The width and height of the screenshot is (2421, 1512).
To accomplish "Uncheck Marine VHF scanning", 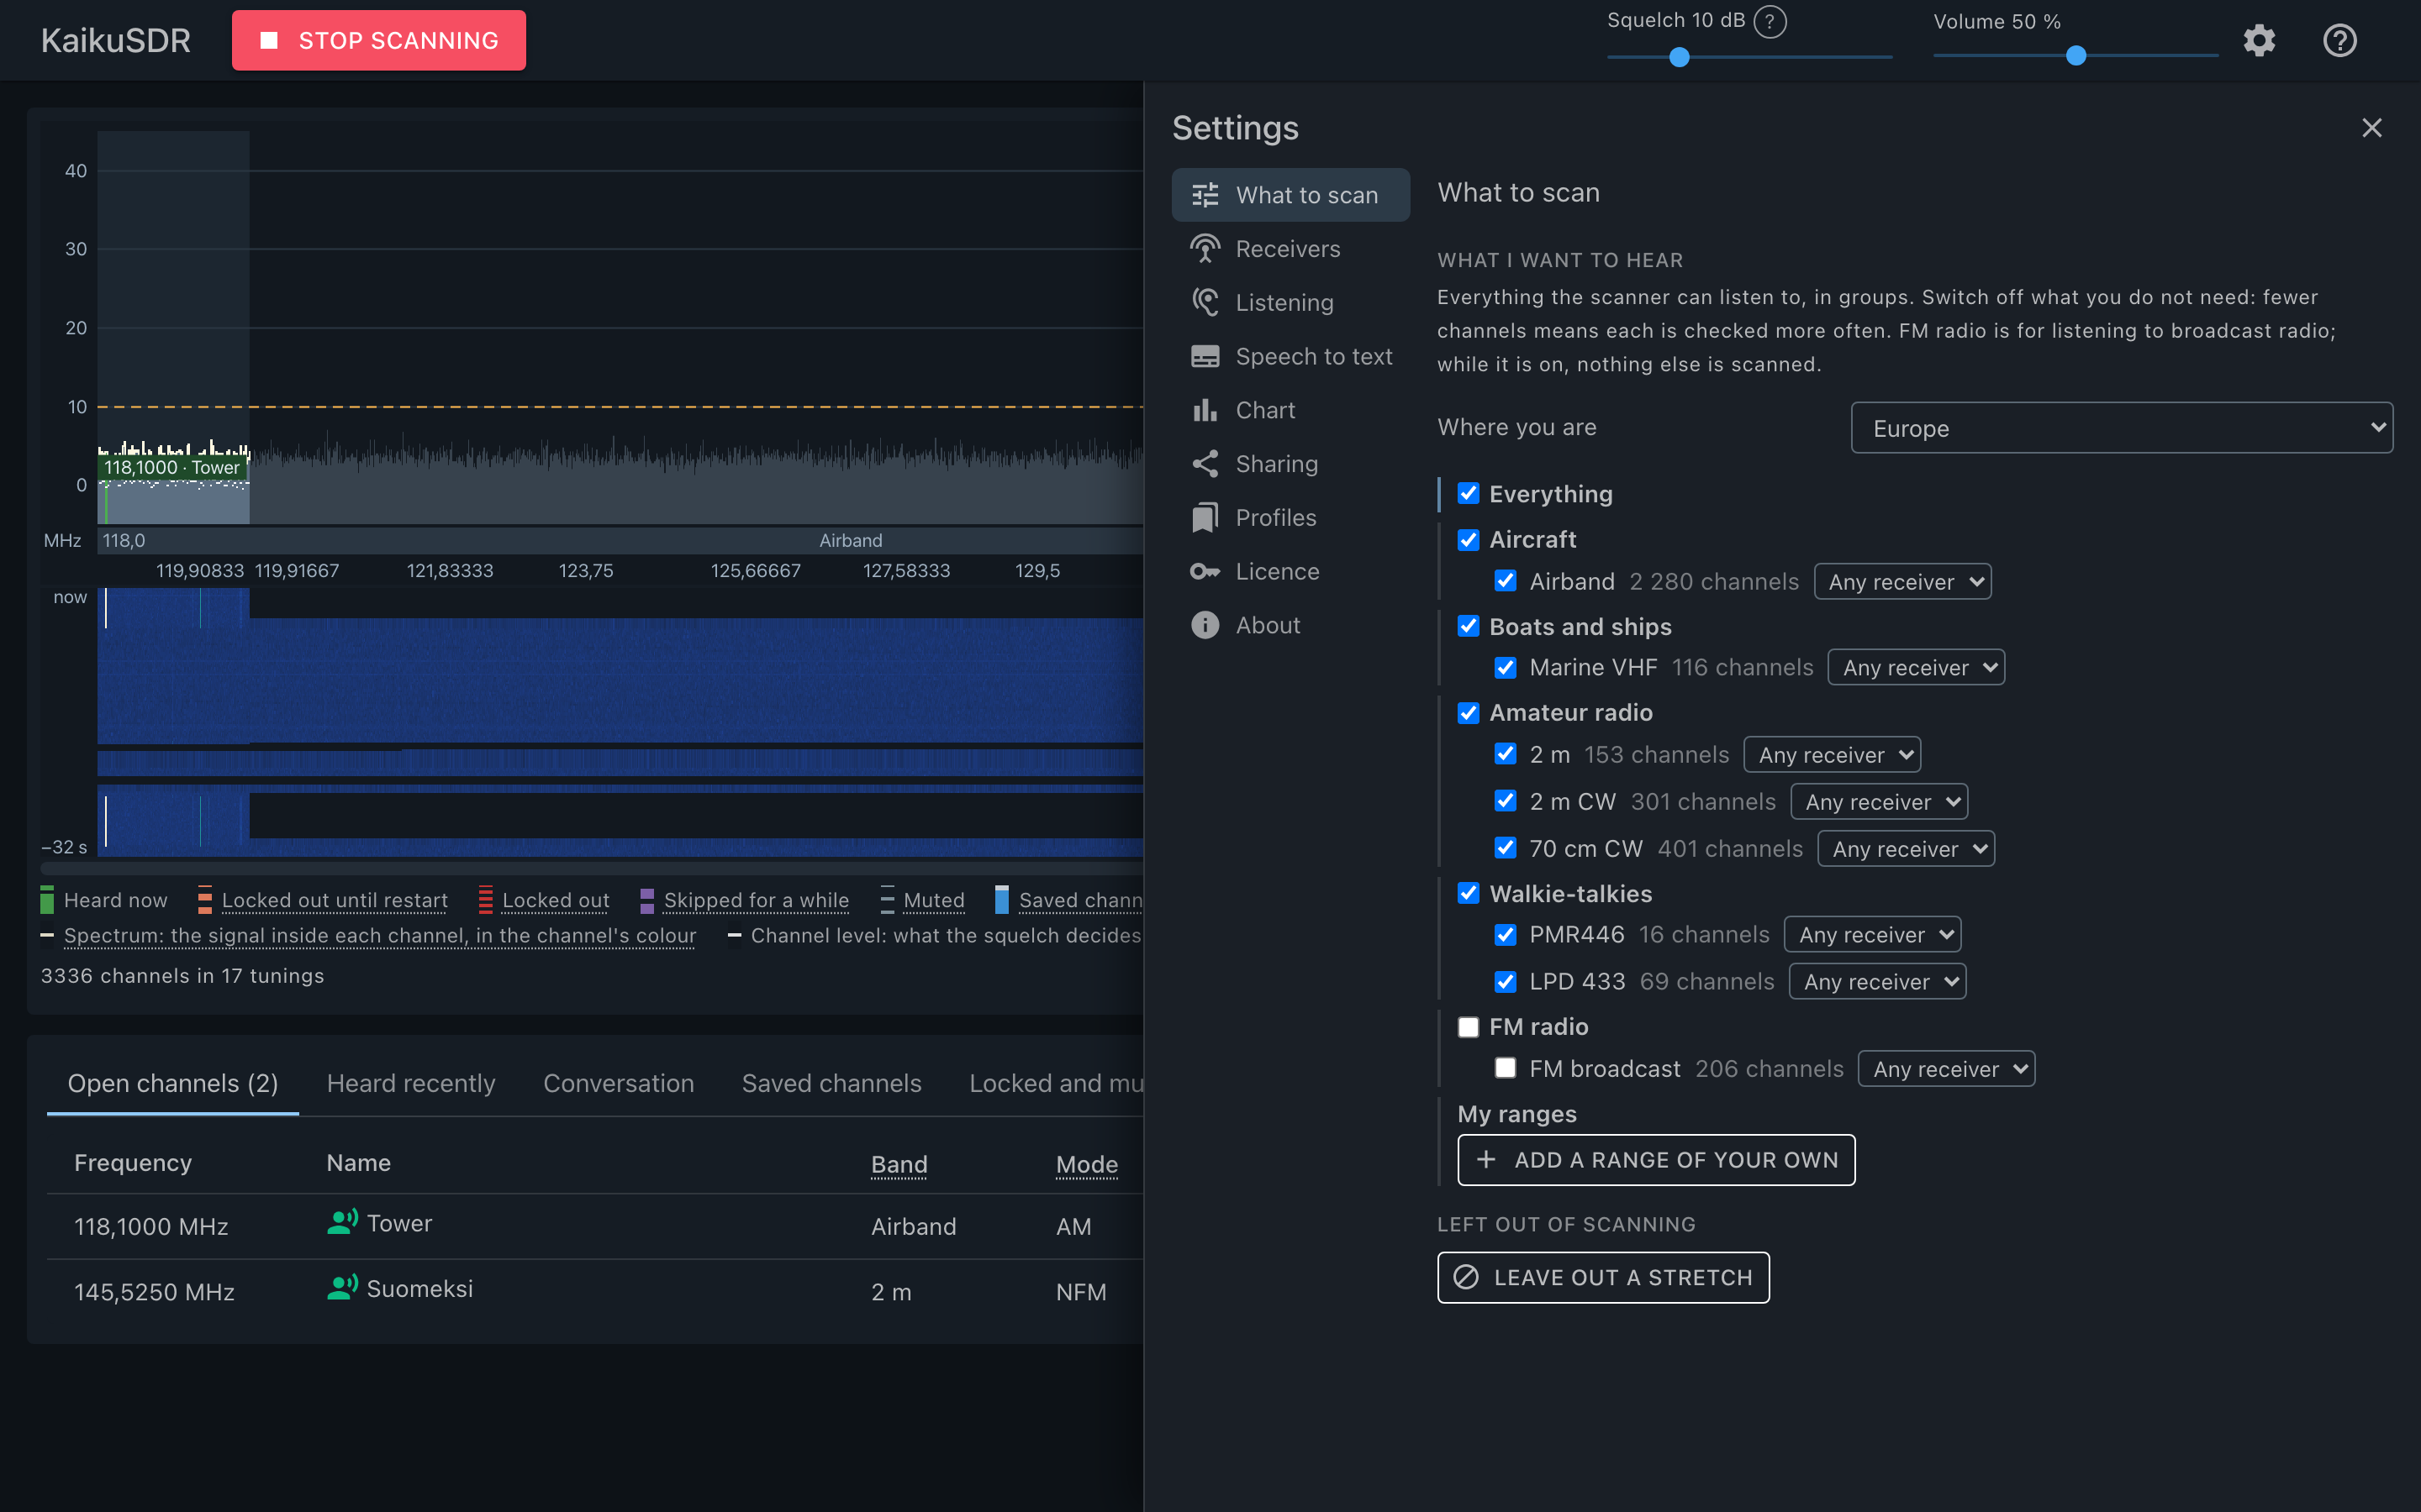I will pos(1505,667).
